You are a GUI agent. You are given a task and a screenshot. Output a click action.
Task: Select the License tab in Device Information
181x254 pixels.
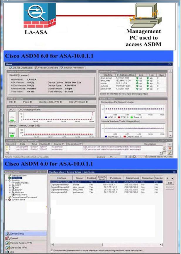coord(23,75)
